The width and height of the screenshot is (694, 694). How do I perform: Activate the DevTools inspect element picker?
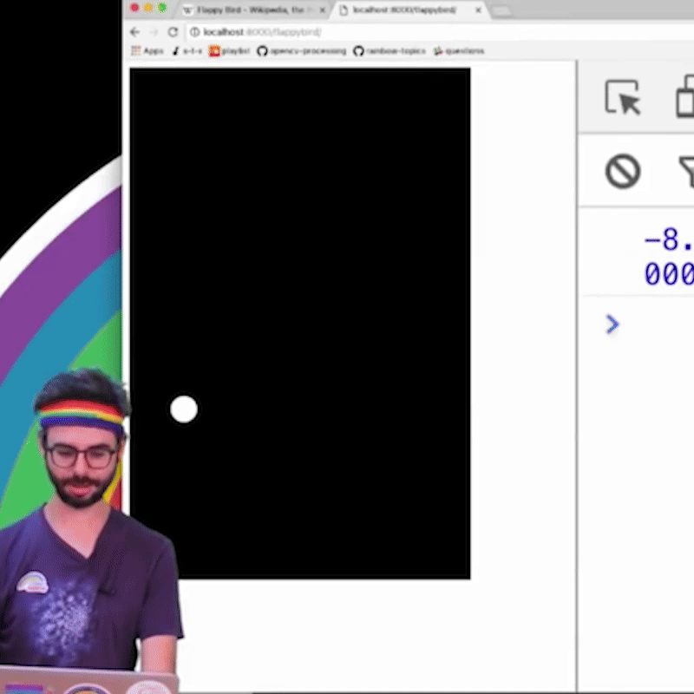(x=622, y=97)
